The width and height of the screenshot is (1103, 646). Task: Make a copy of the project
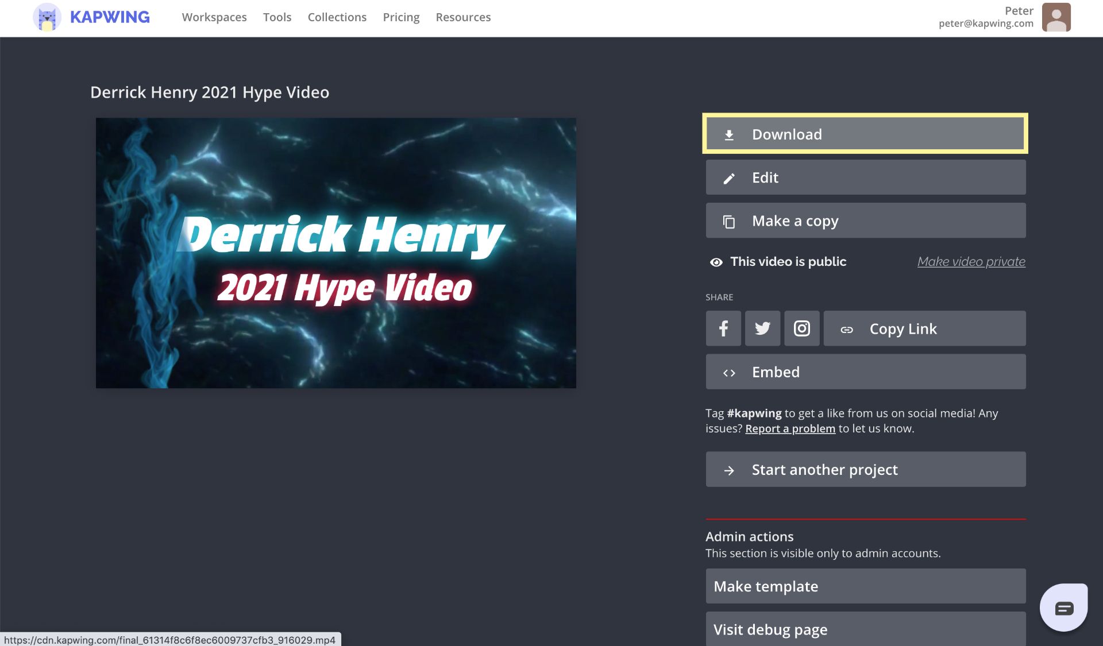(x=865, y=221)
